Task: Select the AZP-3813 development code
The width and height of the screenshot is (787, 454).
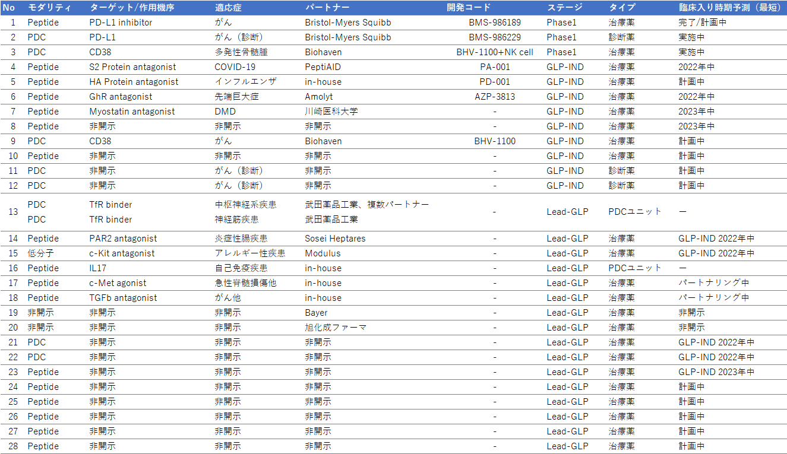Action: (x=495, y=97)
